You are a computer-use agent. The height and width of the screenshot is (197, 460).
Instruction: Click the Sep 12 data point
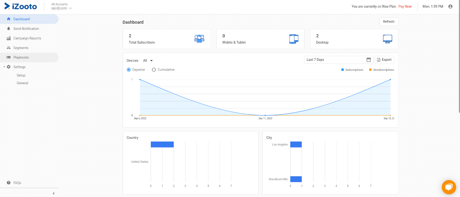[391, 80]
